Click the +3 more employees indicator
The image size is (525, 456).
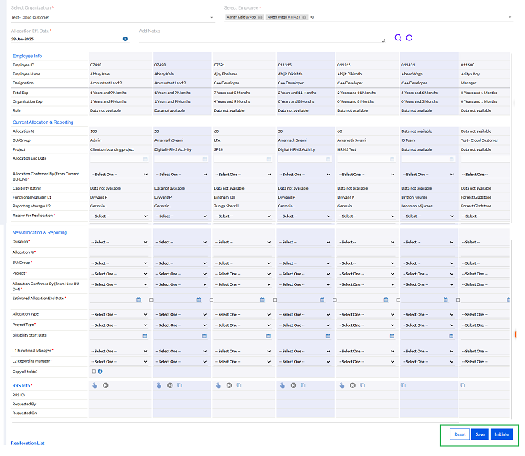(x=312, y=17)
